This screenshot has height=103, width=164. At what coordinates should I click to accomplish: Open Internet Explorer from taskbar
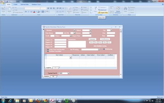10,101
